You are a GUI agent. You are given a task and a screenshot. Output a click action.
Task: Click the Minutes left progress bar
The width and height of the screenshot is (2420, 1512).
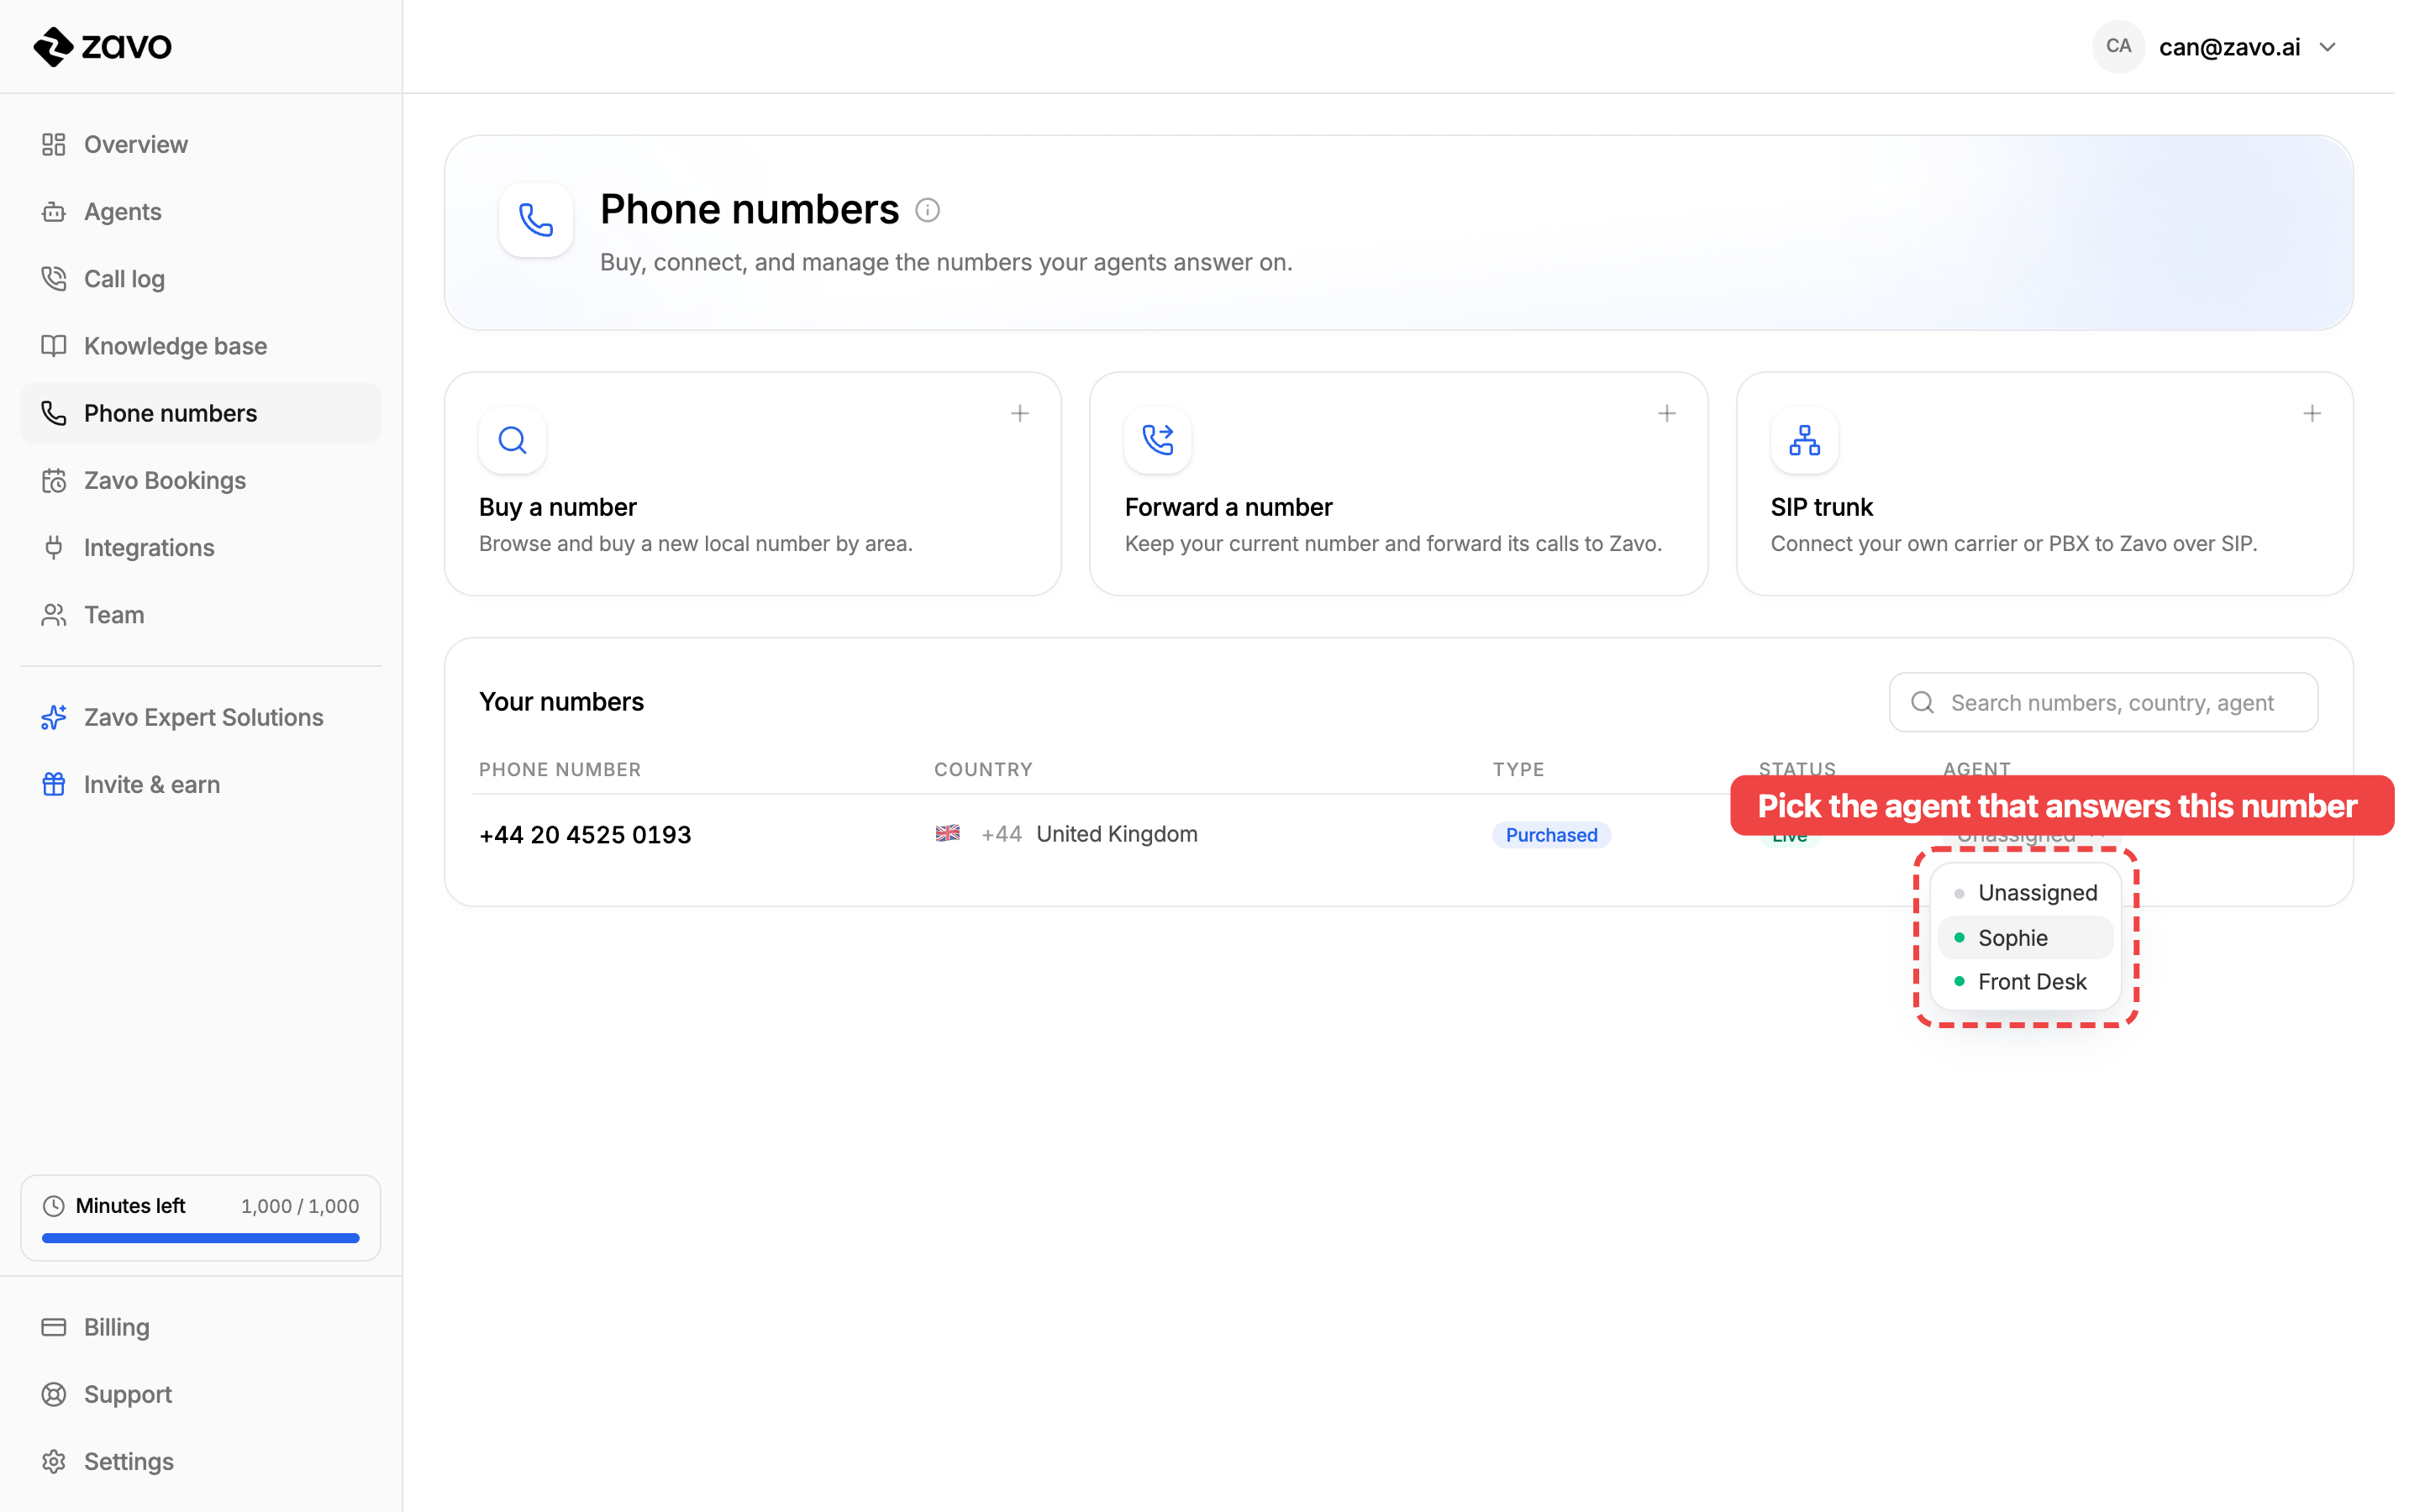click(x=200, y=1238)
